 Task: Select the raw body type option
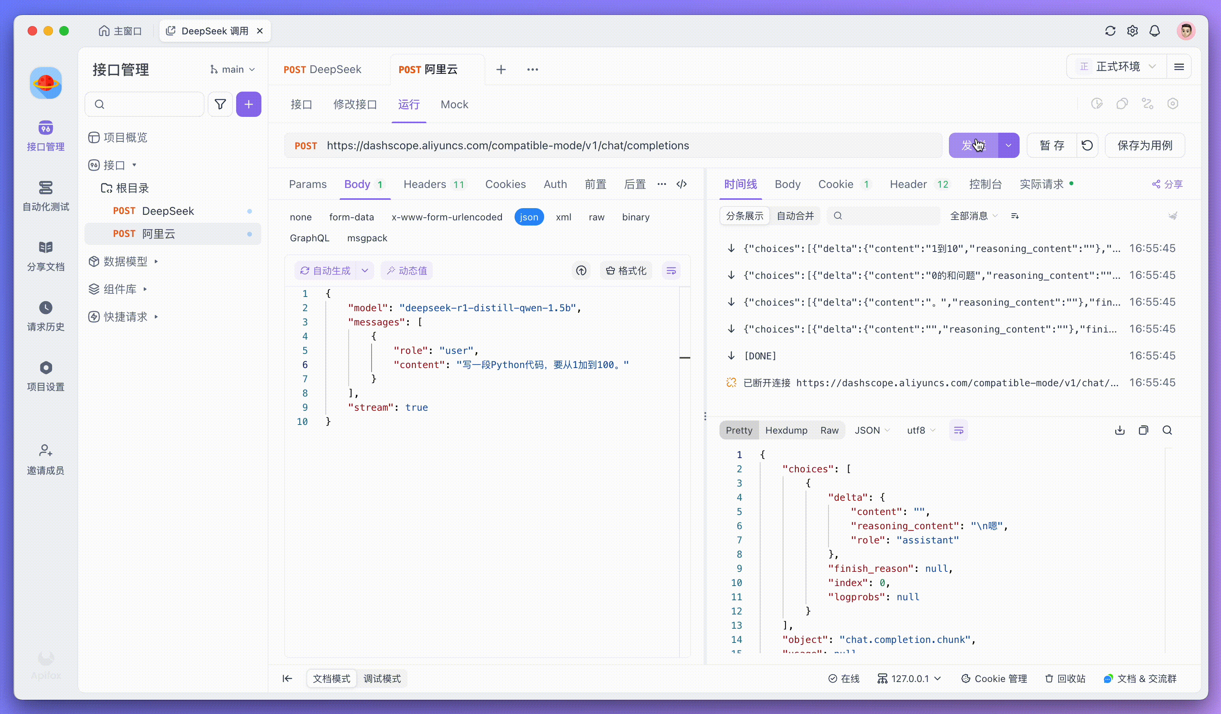pos(596,217)
